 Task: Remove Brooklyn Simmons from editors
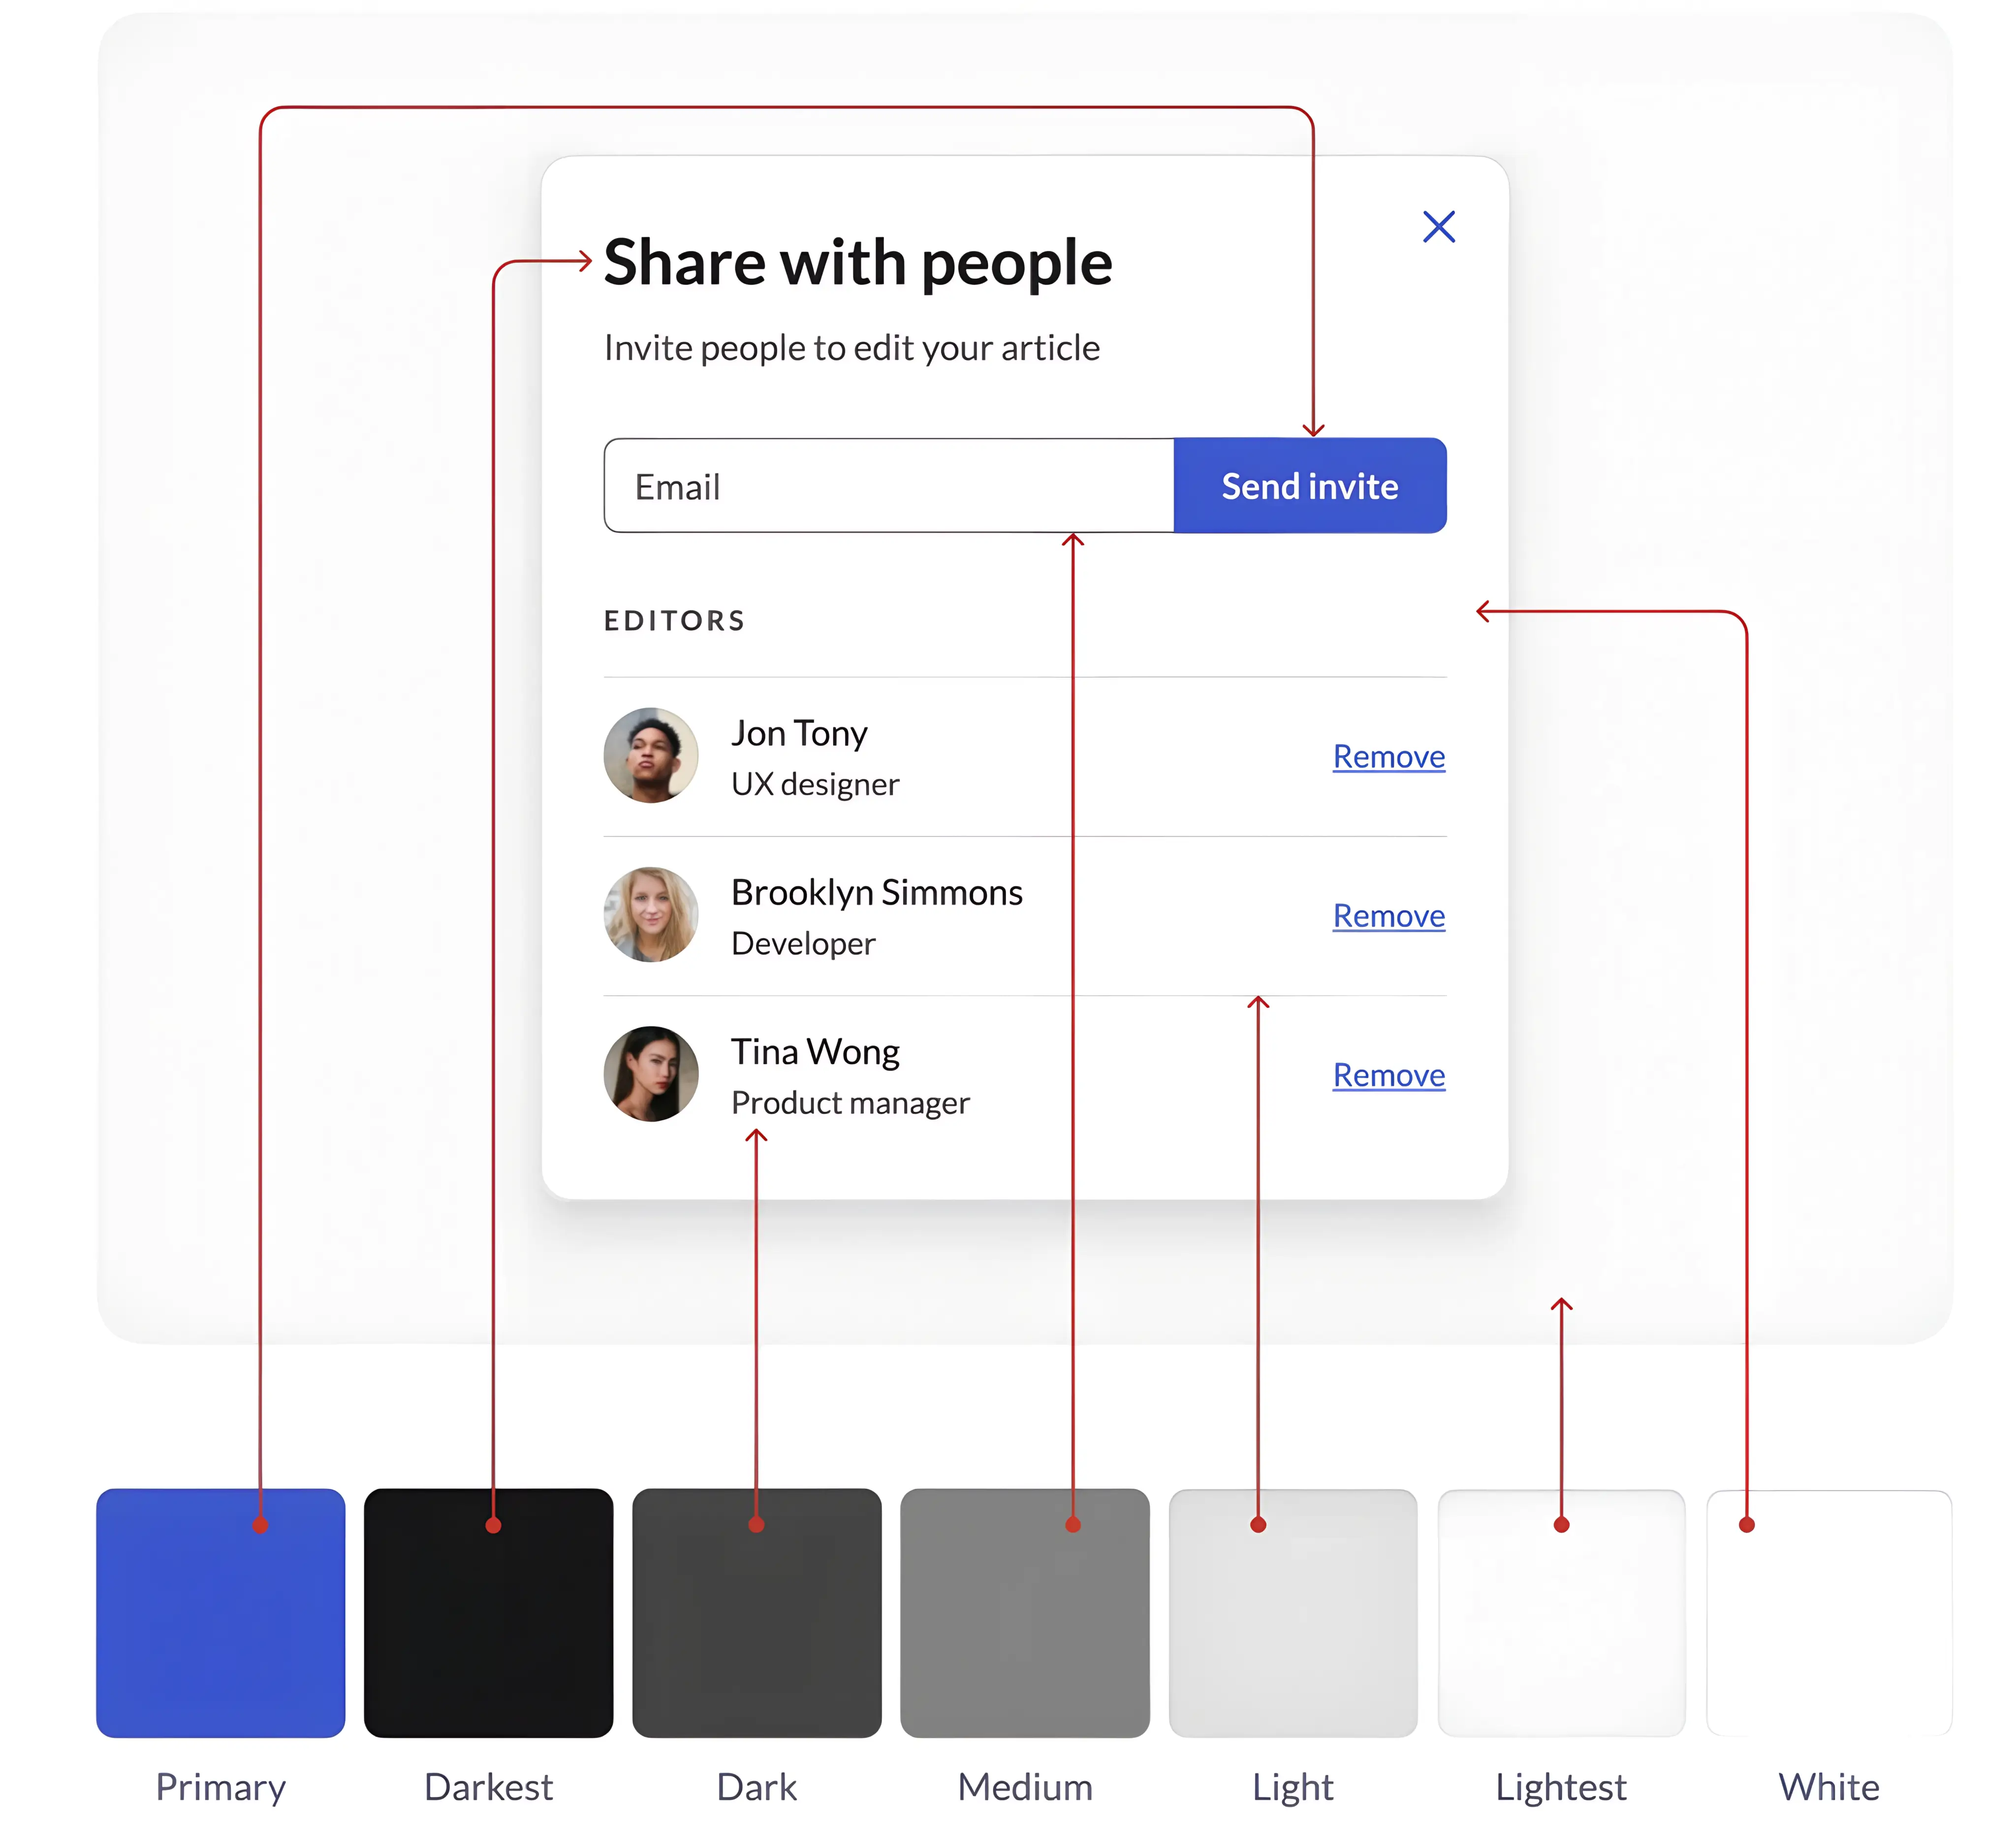(1388, 916)
